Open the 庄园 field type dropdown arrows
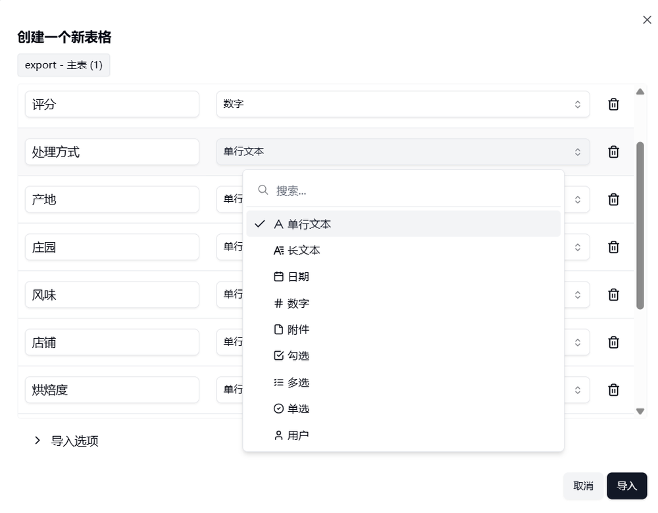The width and height of the screenshot is (658, 513). [x=578, y=247]
